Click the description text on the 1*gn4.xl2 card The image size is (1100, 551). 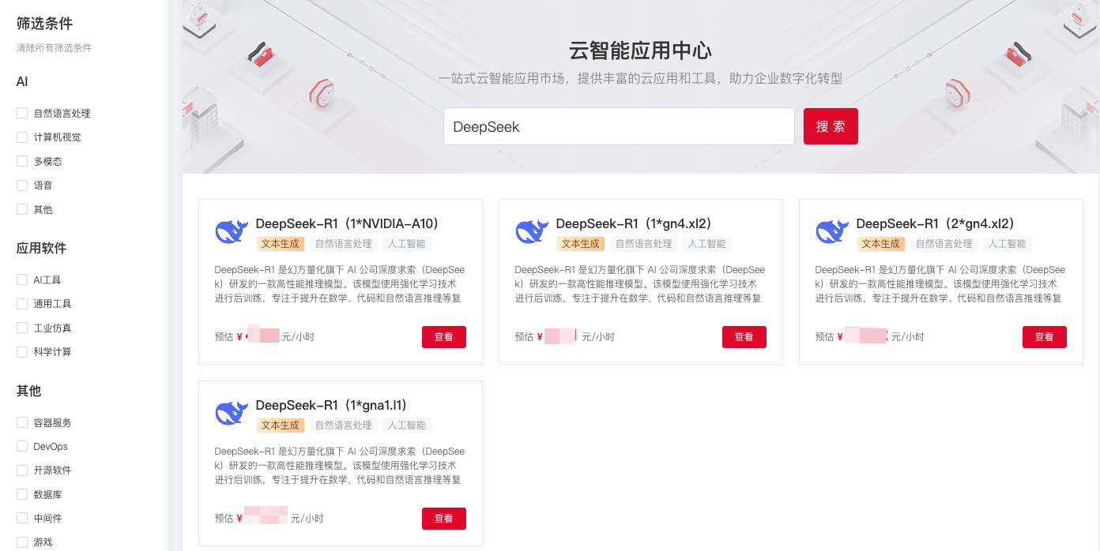[x=640, y=284]
